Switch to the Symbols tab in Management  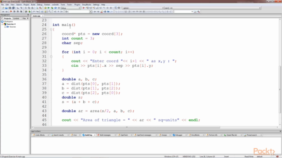16,18
